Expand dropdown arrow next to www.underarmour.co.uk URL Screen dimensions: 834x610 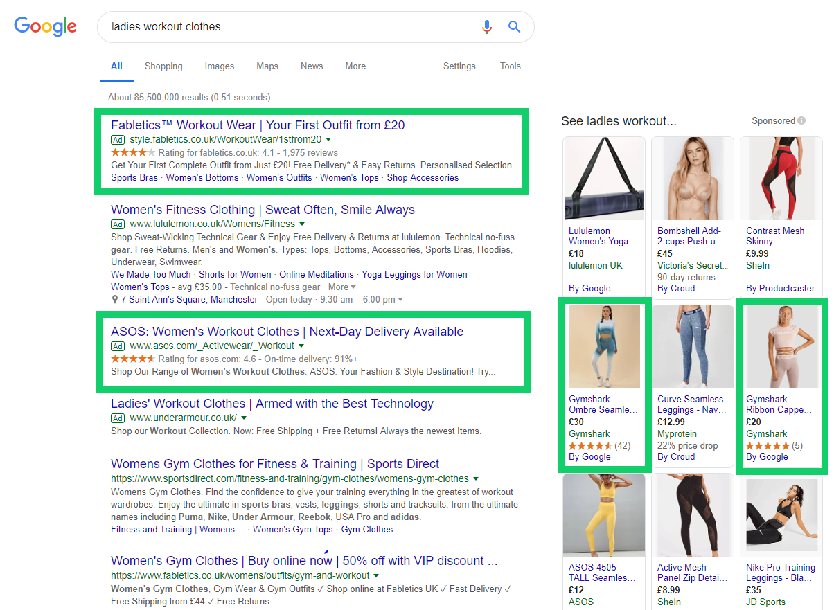pos(244,418)
